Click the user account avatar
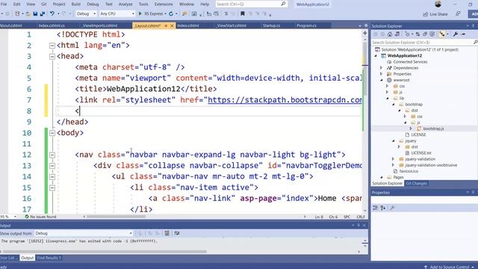This screenshot has height=269, width=478. coord(438,4)
